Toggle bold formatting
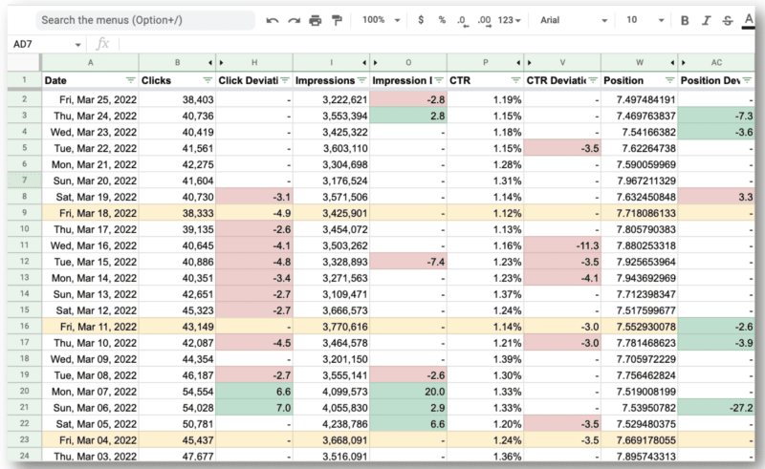 (x=685, y=20)
